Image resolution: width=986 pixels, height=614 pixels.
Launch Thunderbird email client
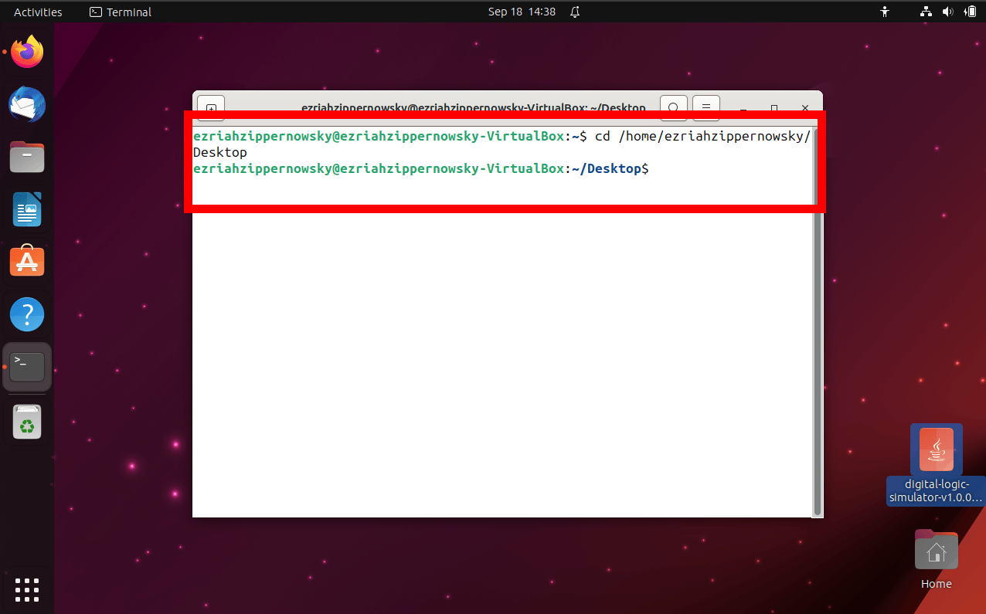(x=27, y=104)
